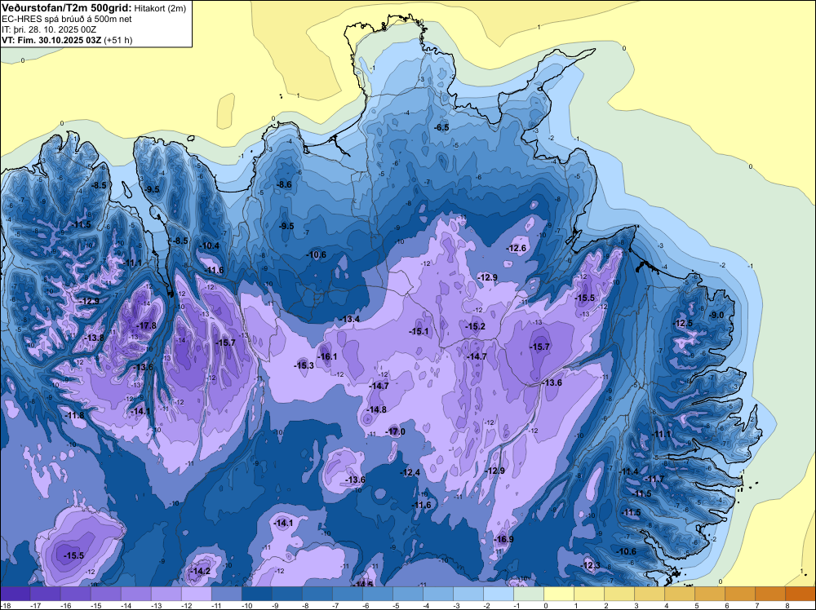Click legend swatch between 4 and 5
The image size is (816, 610).
680,594
